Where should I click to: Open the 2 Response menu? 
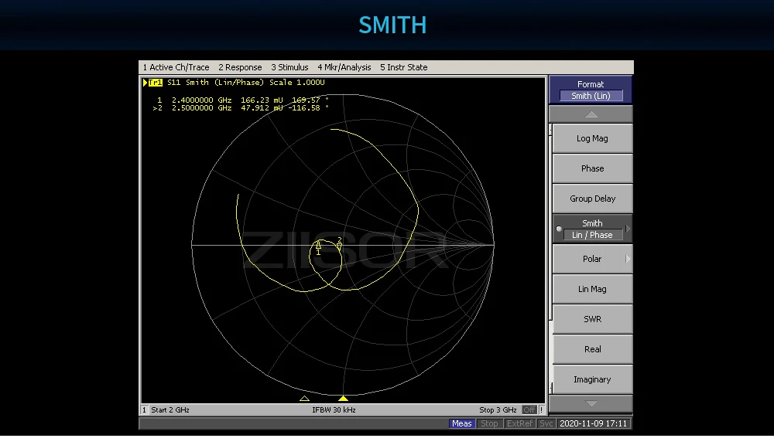pos(240,67)
